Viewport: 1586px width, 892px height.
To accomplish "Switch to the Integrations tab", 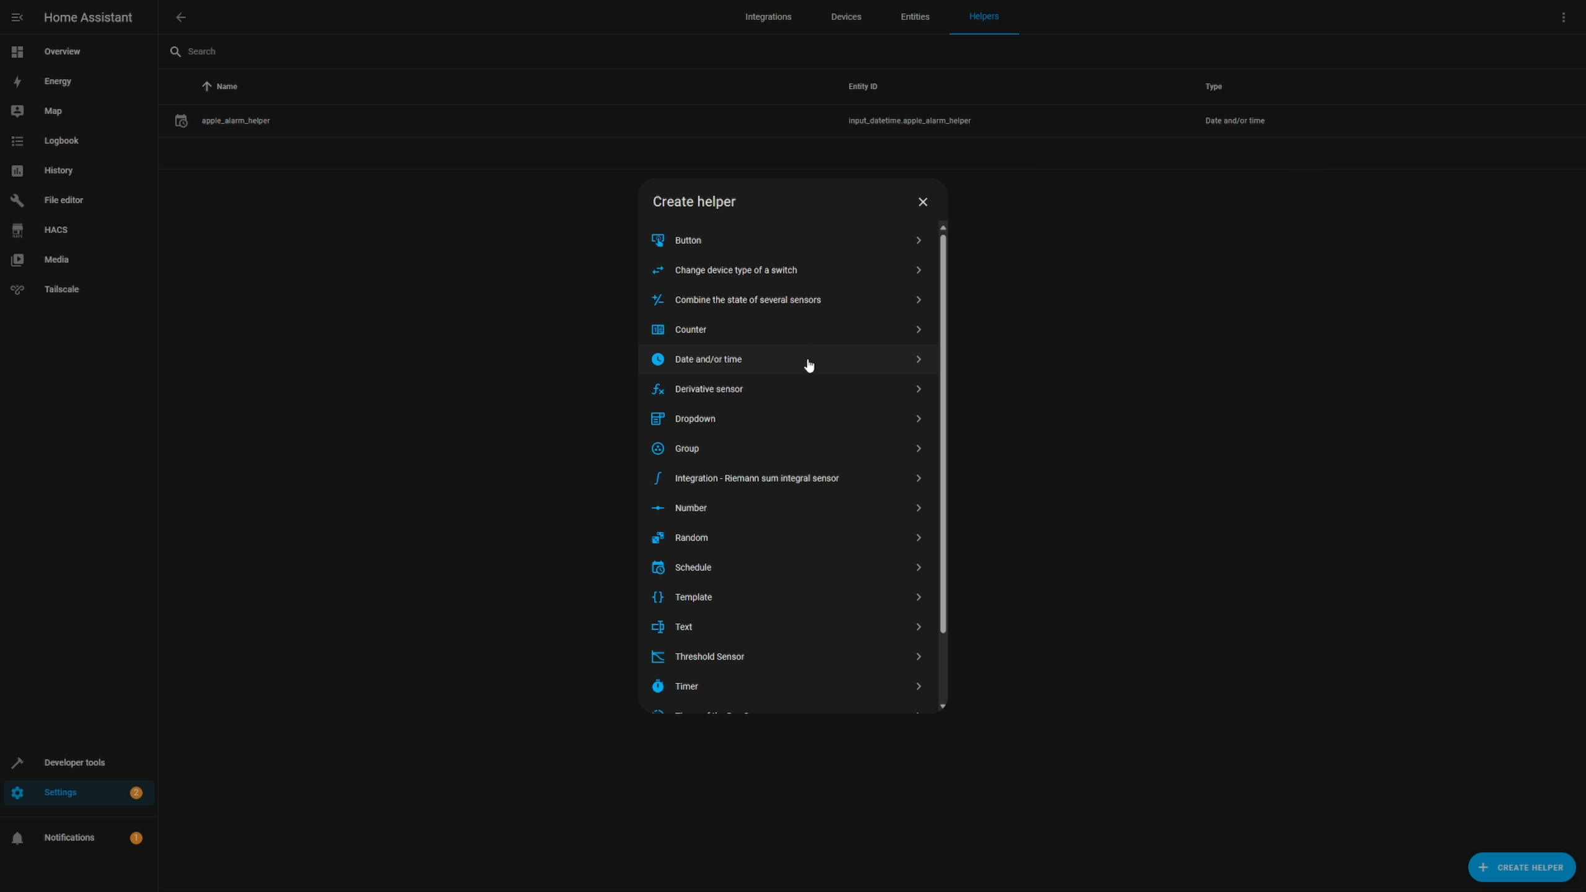I will 768,17.
